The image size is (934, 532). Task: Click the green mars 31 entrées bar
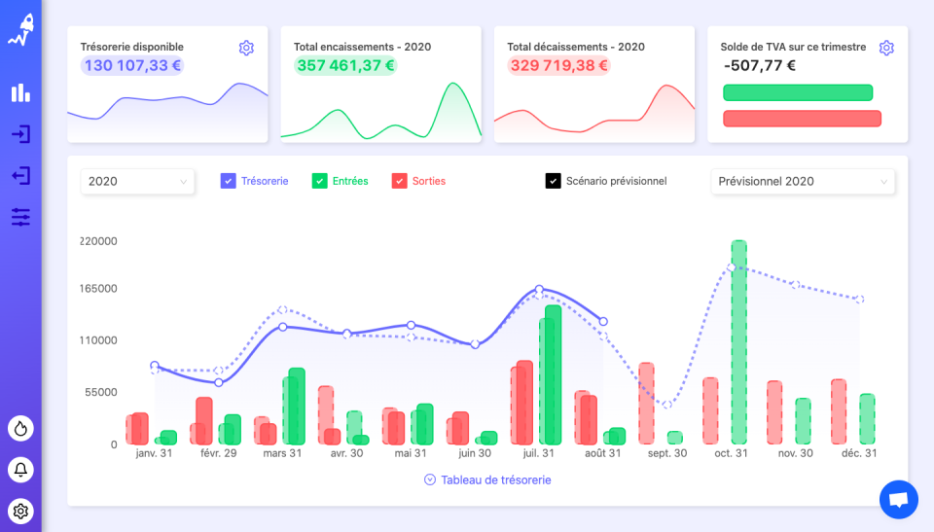coord(297,407)
